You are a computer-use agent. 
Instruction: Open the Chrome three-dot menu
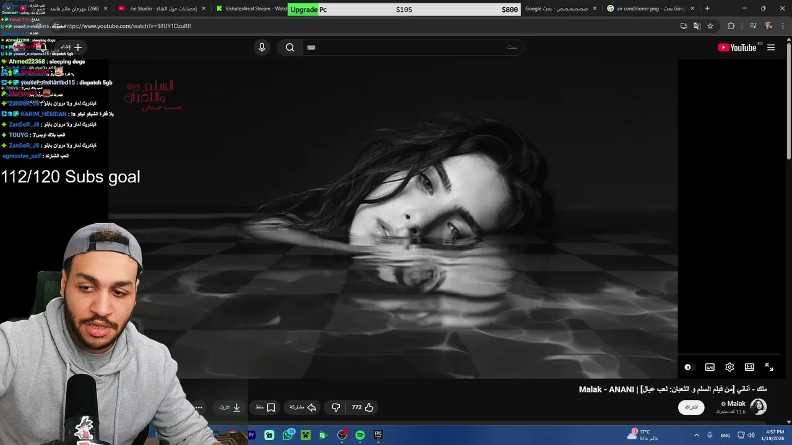[x=783, y=26]
